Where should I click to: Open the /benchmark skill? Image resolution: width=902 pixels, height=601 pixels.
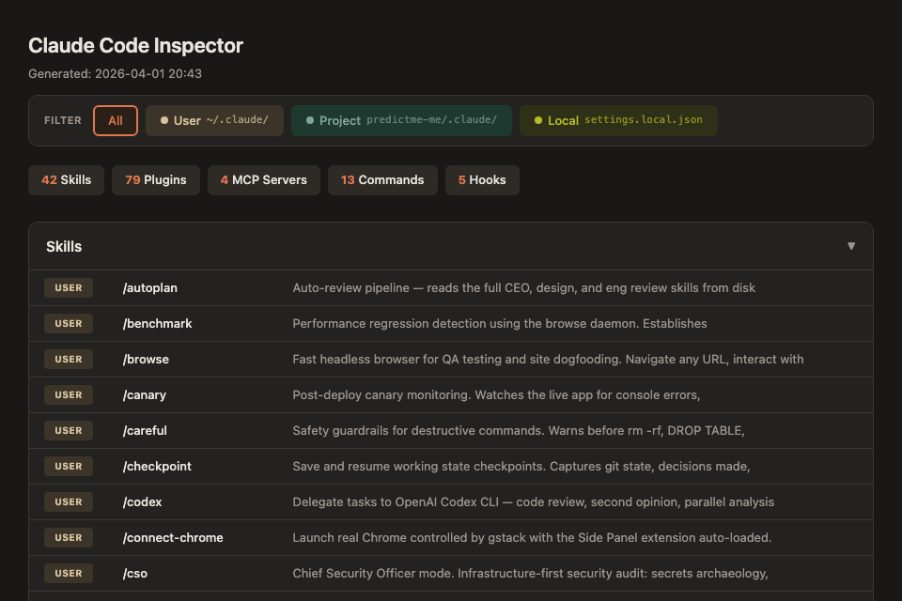157,323
